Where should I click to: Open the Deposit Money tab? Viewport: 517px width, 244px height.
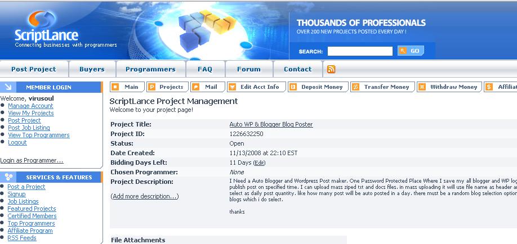point(318,87)
